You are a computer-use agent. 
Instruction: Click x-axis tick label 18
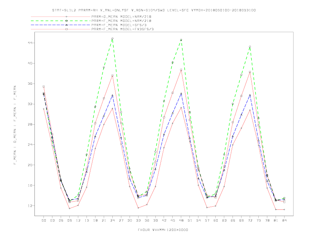coord(95,220)
